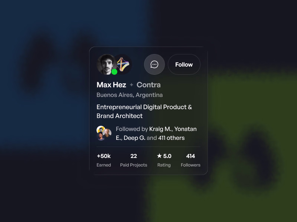View the 411 others followers list
Viewport: 297px width, 222px height.
click(x=171, y=138)
